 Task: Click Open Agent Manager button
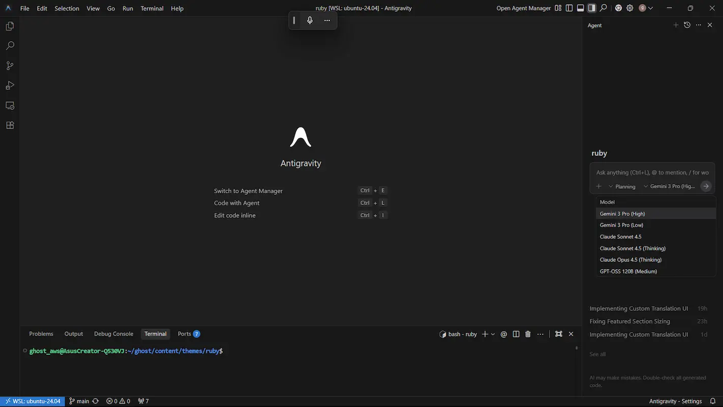point(523,8)
